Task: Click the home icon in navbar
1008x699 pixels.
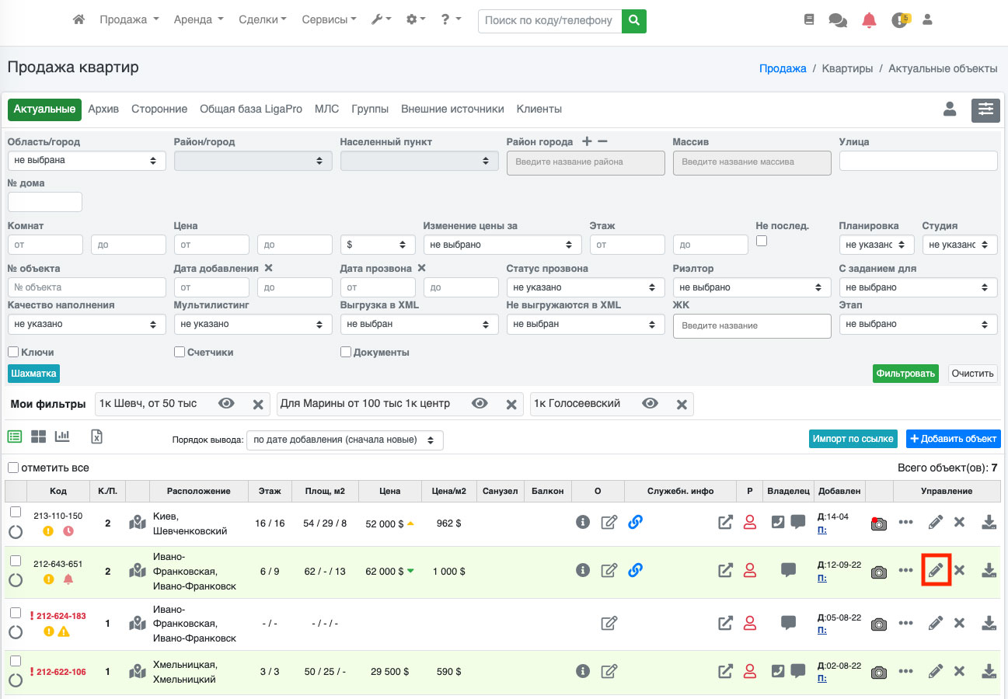Action: tap(78, 20)
